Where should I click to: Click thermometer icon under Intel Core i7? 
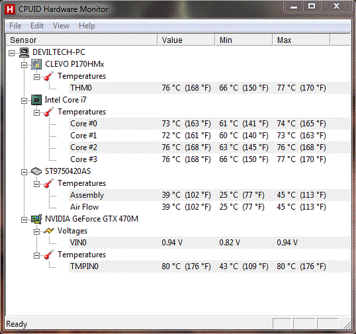(49, 112)
